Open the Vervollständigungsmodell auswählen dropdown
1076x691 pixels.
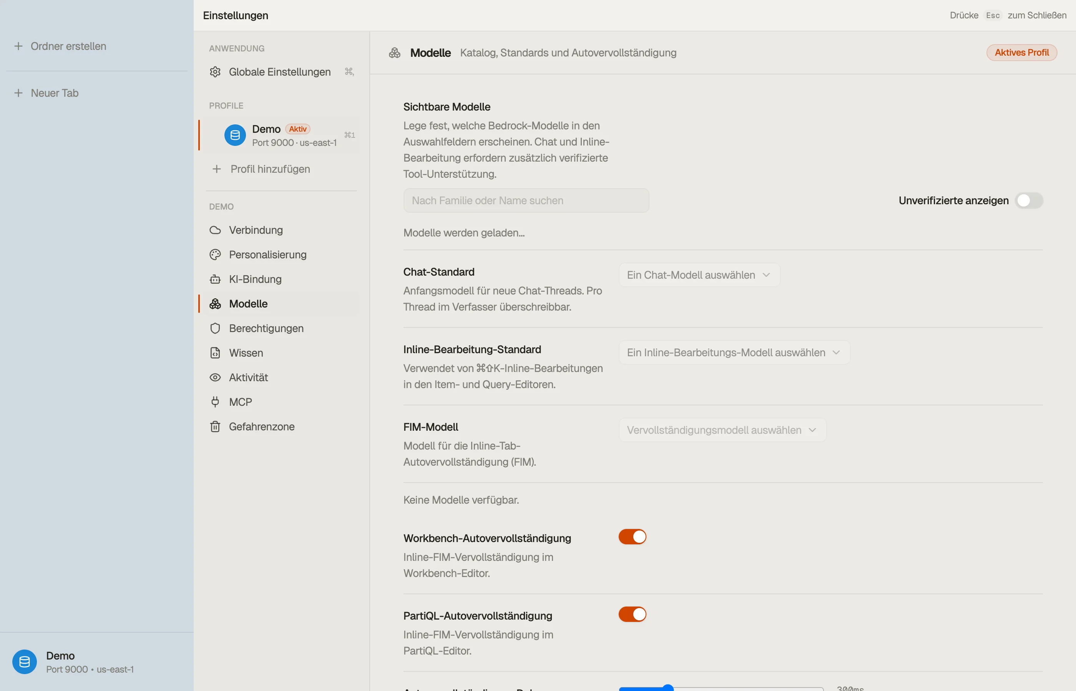tap(722, 430)
